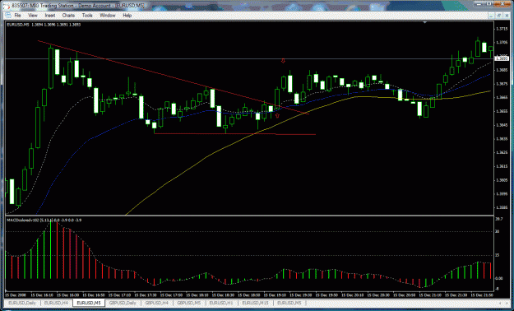Viewport: 514px width, 311px height.
Task: Switch to the GBPUSD,M5 chart tab
Action: 190,303
